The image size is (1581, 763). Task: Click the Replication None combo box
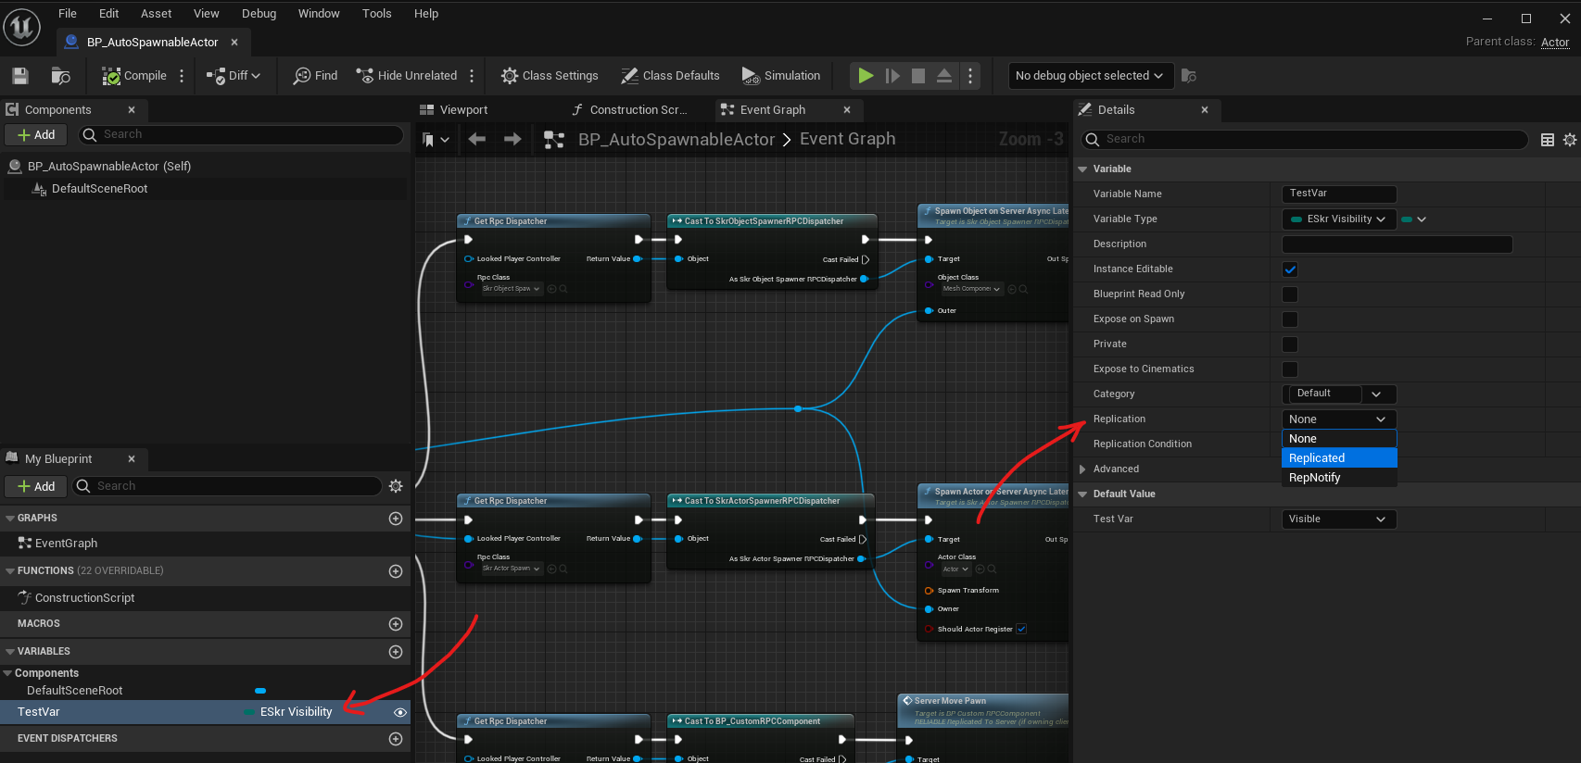coord(1338,419)
